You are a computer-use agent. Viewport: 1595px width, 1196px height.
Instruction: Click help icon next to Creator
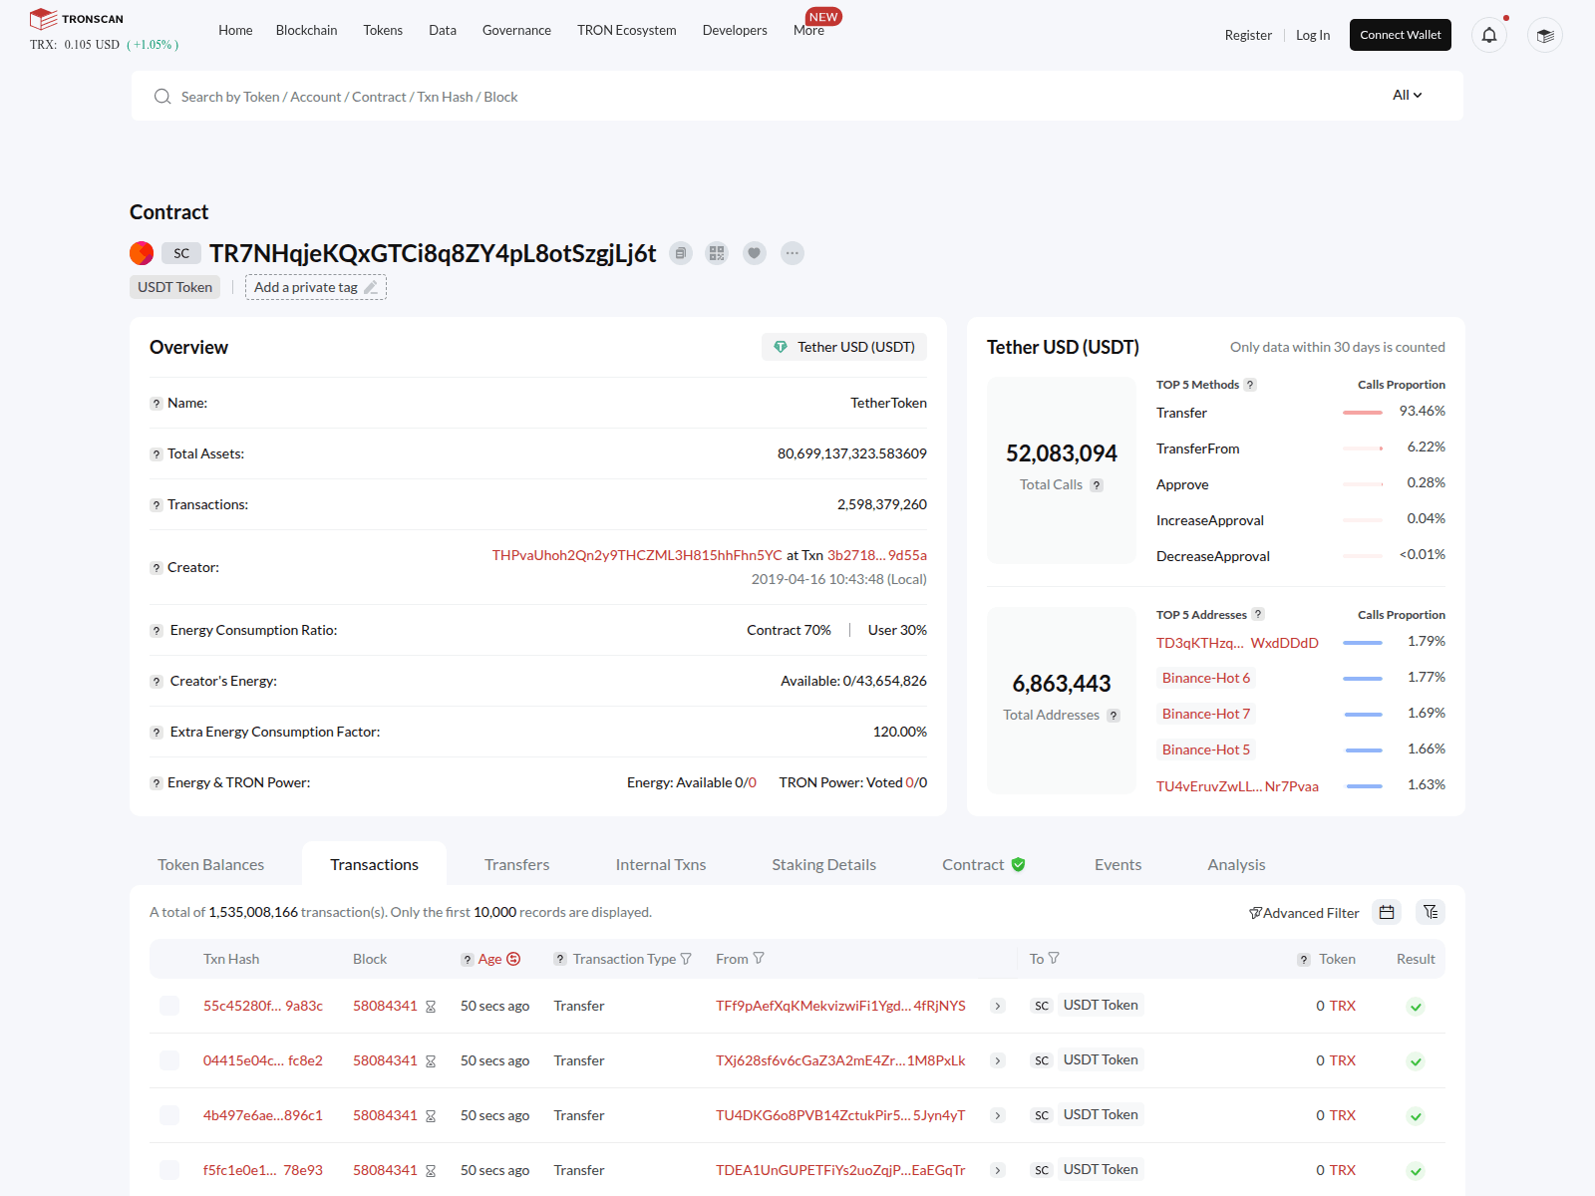pos(157,568)
